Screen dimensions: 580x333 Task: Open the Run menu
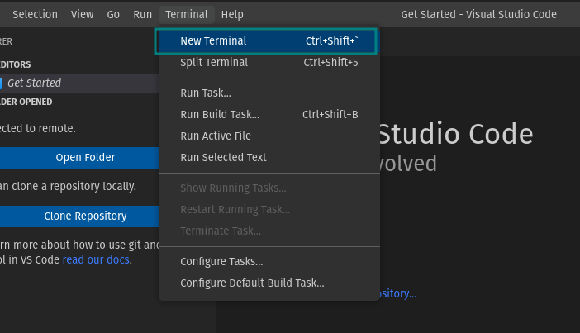(x=142, y=14)
